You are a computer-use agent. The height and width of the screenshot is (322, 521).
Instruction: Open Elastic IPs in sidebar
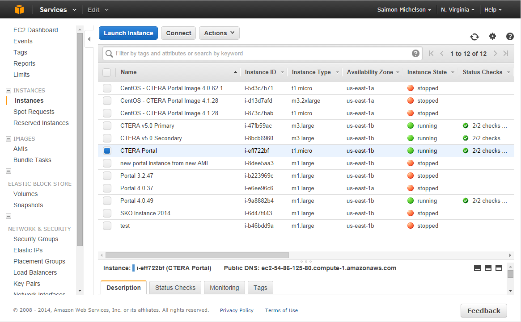click(28, 250)
